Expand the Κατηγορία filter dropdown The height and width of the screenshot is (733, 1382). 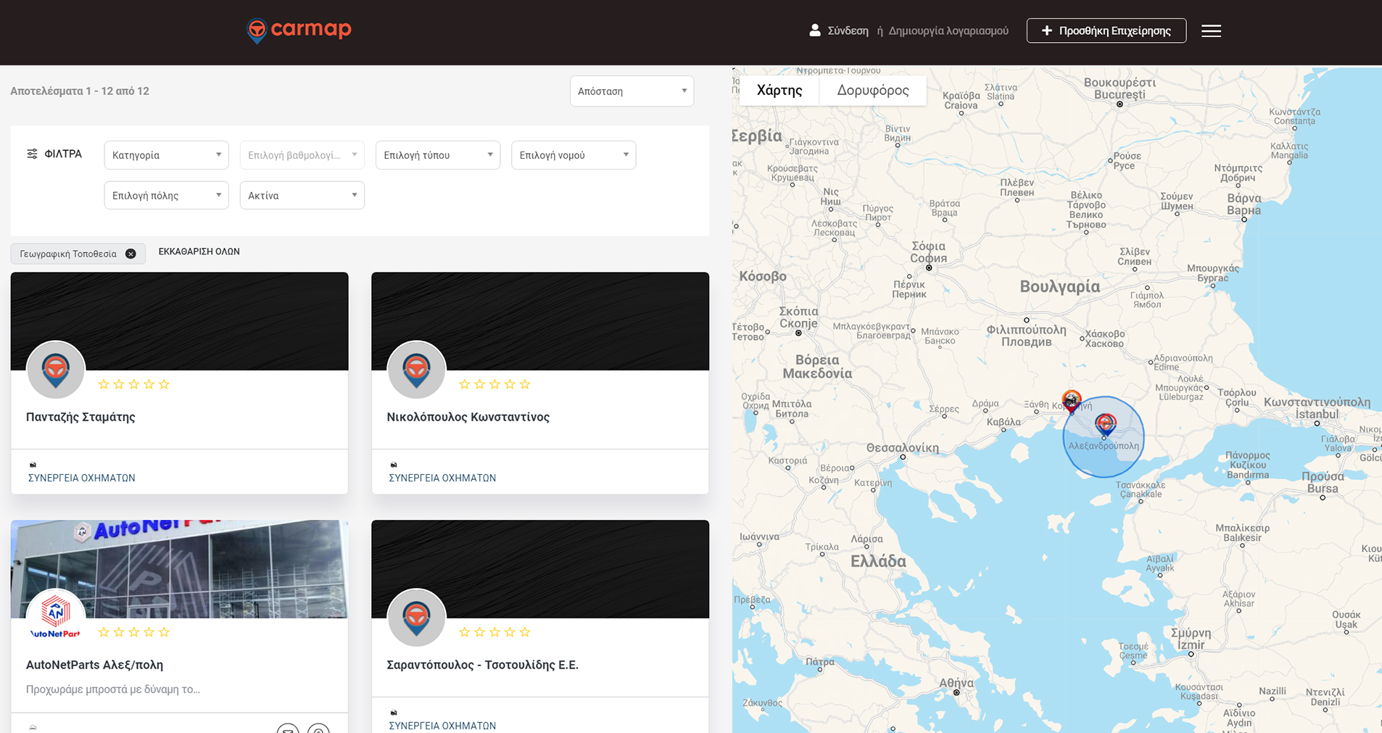click(x=166, y=155)
